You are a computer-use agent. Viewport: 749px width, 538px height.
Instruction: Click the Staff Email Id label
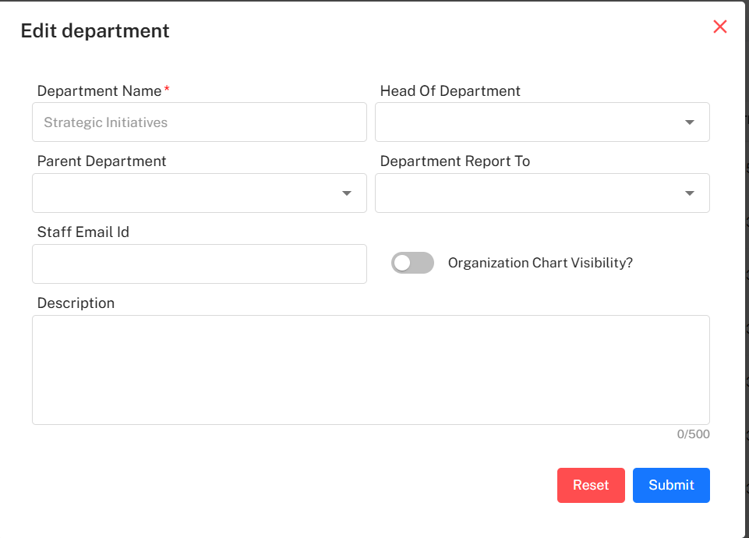(x=83, y=232)
